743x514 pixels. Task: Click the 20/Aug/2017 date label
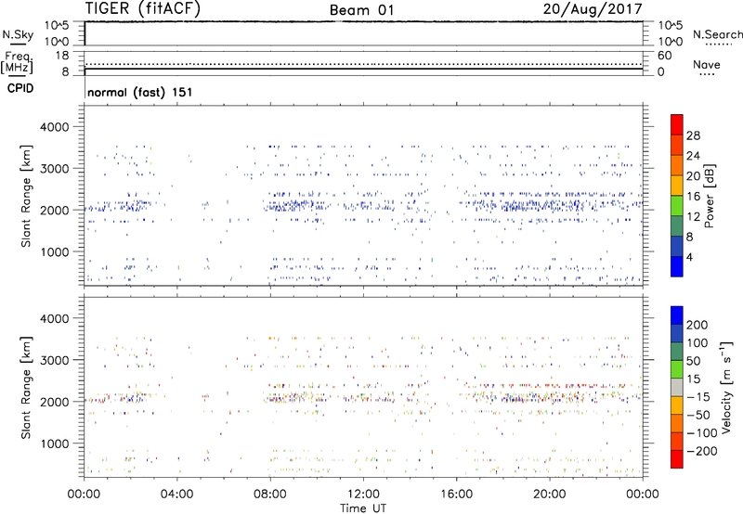(593, 8)
